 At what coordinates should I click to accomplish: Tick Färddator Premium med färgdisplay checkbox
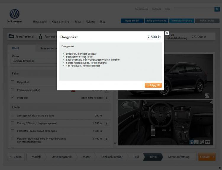[13, 131]
